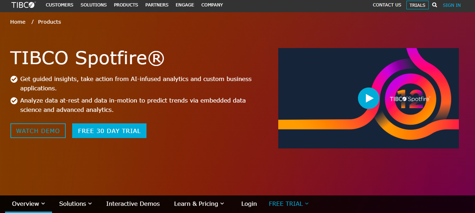This screenshot has width=475, height=213.
Task: Open the Products menu in header
Action: pos(126,5)
